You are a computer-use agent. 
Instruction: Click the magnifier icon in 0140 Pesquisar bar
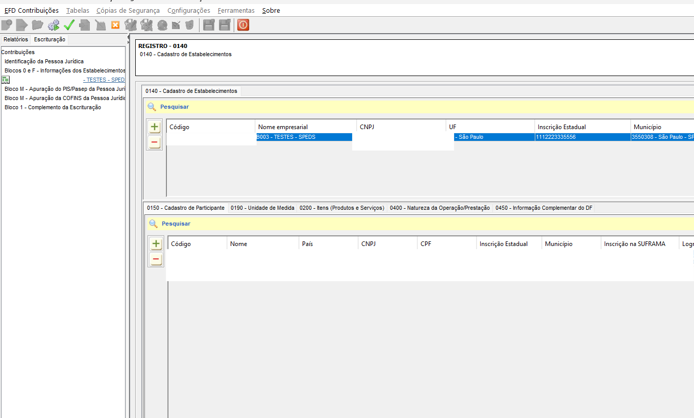pyautogui.click(x=152, y=107)
